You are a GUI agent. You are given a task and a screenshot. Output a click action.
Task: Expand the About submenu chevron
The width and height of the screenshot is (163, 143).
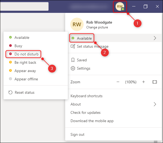155,104
